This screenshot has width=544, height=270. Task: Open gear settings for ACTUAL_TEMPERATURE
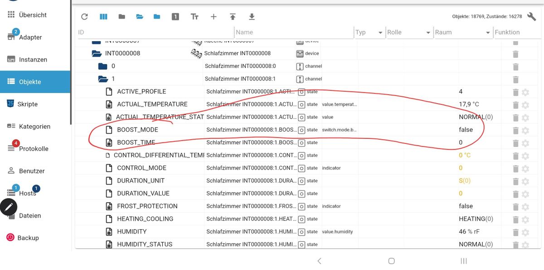coord(525,105)
